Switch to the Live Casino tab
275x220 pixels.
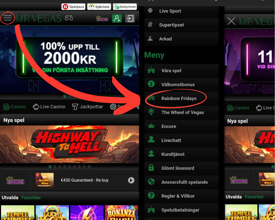49,107
